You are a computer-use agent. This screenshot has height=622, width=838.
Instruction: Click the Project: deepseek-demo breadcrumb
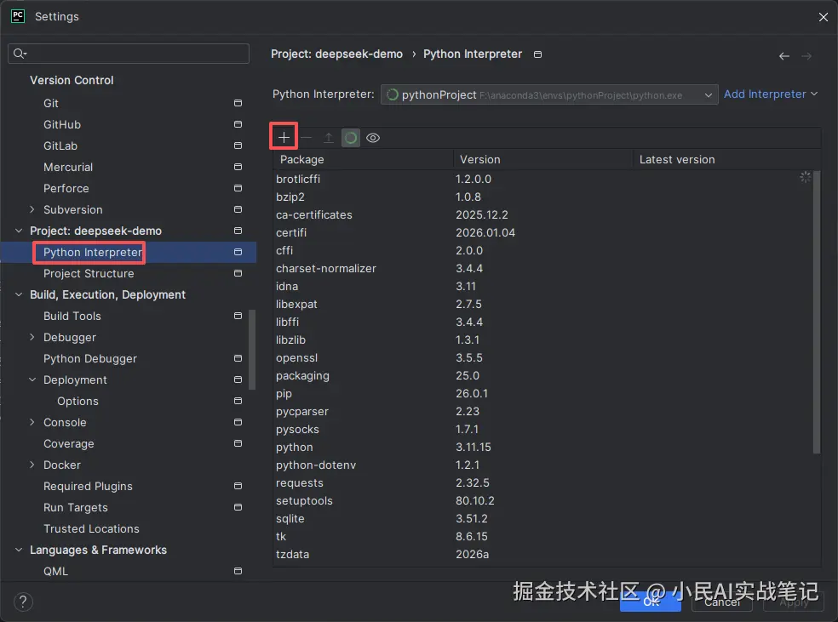[x=336, y=54]
